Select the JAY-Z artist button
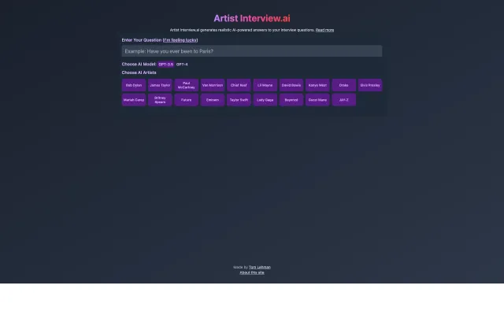The image size is (504, 315). point(344,100)
